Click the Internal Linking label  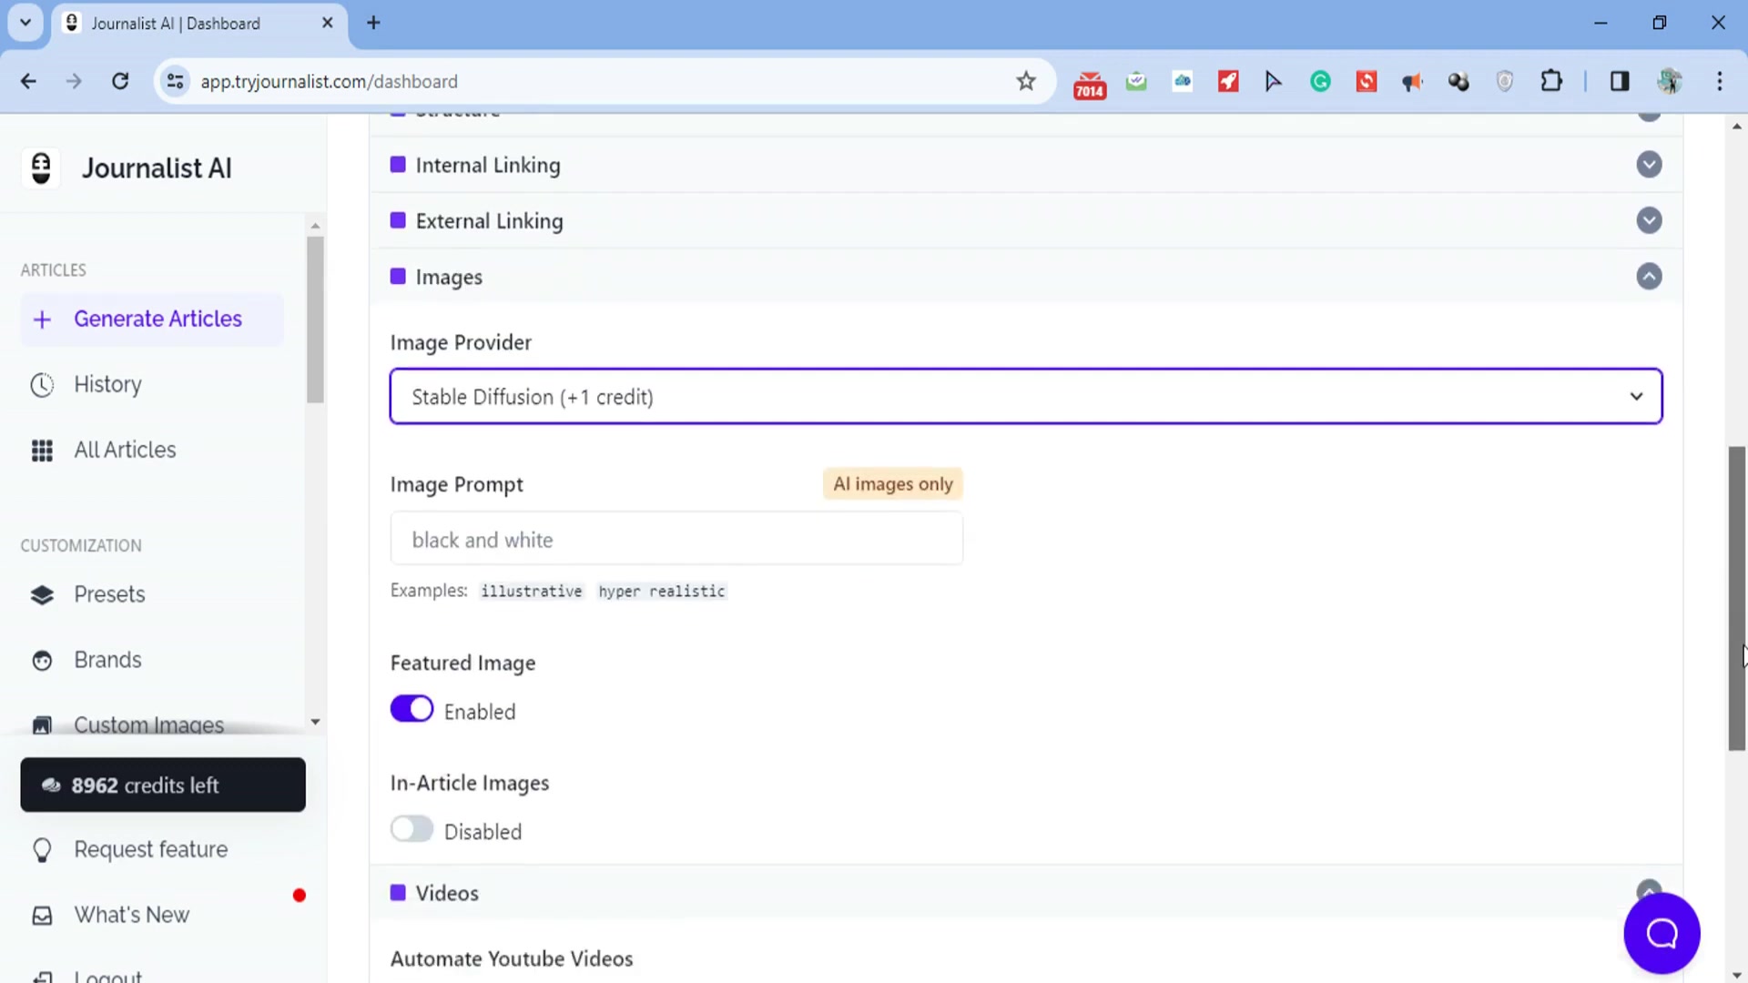(x=488, y=165)
